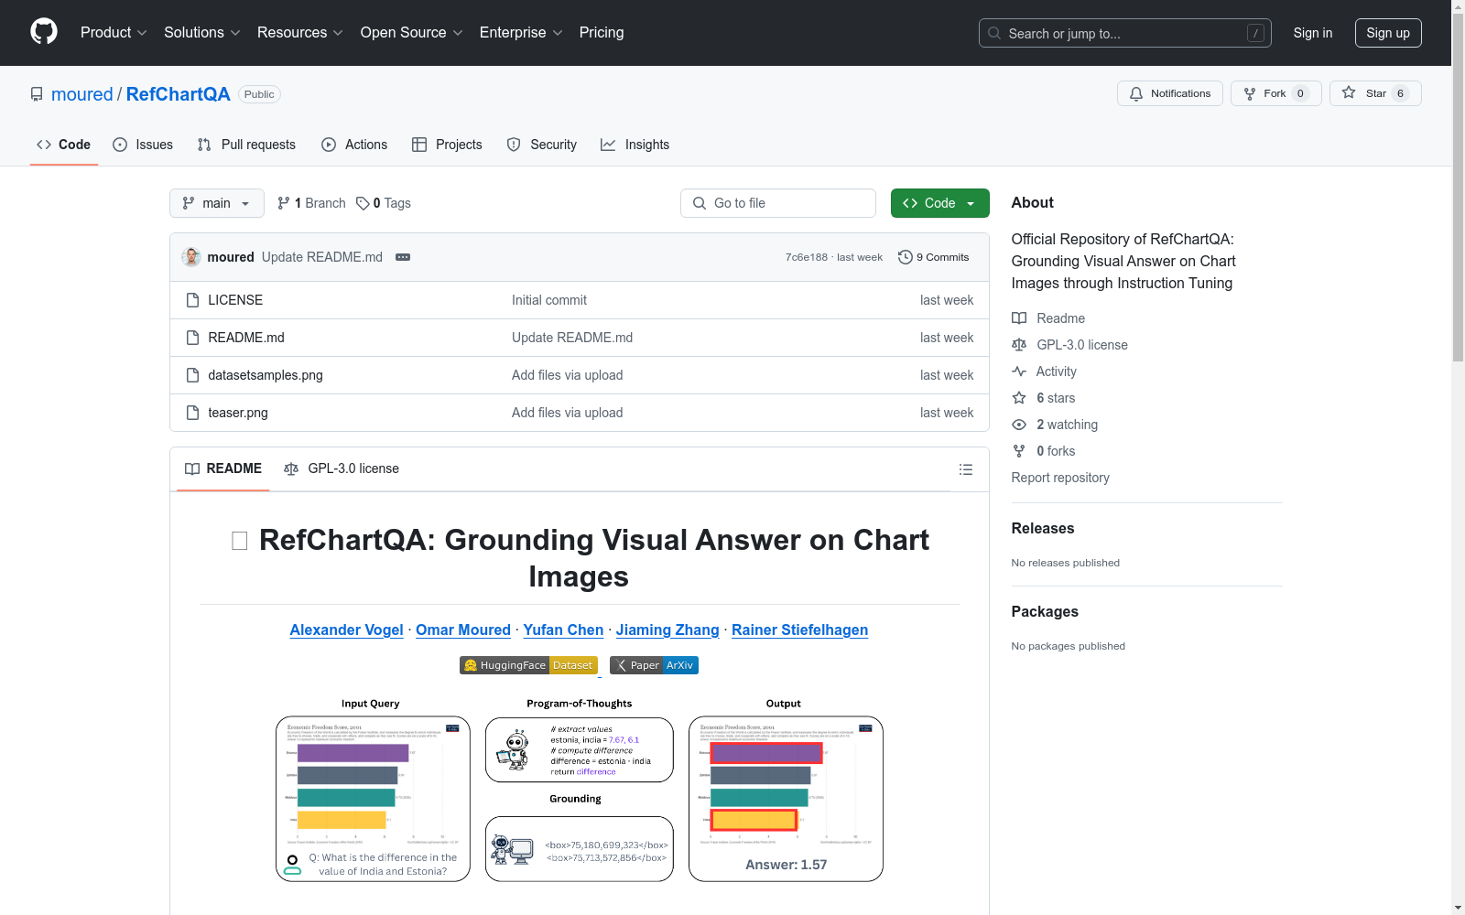Click the 7c6e188 commit hash
Viewport: 1465px width, 915px height.
(807, 257)
